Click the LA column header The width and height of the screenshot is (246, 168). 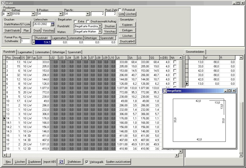tap(122, 58)
